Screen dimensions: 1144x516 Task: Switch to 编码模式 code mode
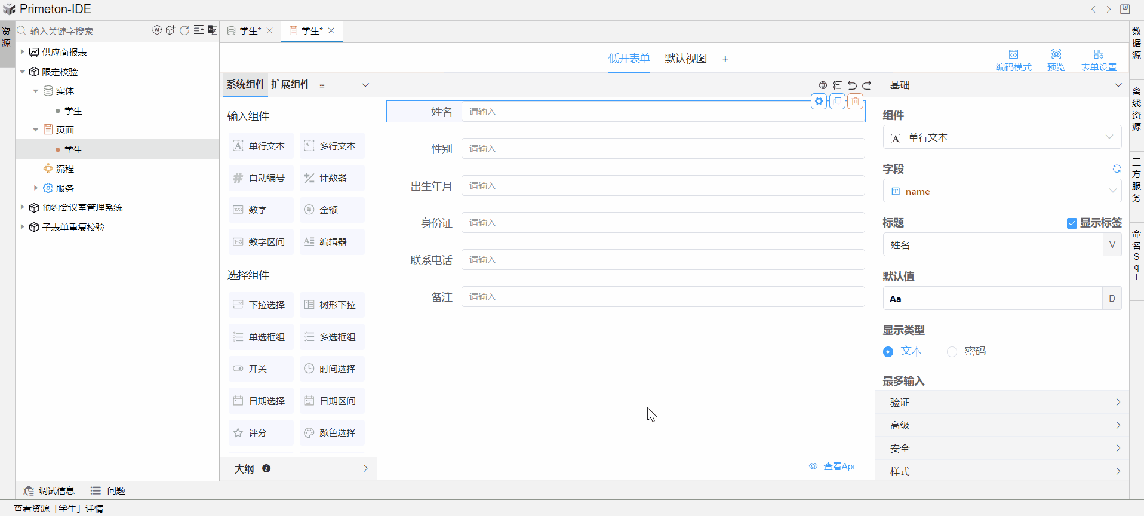(1013, 60)
